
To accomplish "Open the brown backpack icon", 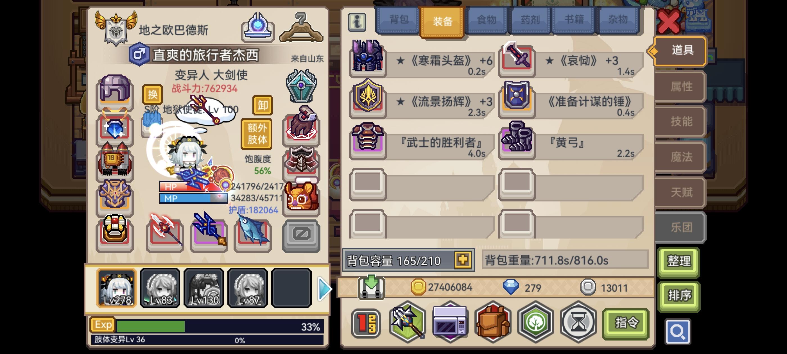I will pyautogui.click(x=493, y=322).
